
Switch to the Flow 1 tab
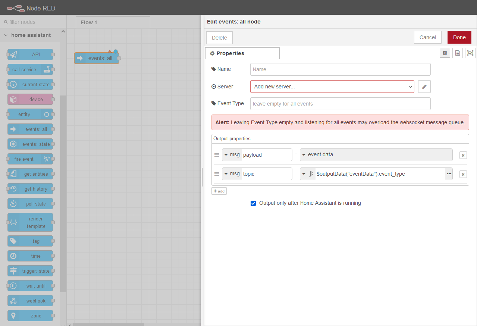pyautogui.click(x=89, y=22)
